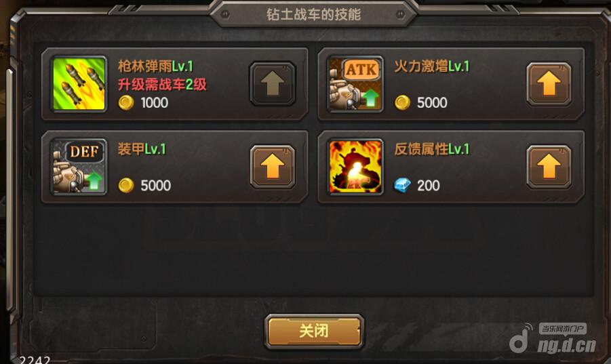The width and height of the screenshot is (611, 364).
Task: Select the 火力激增Lv.1 skill label
Action: pos(432,66)
